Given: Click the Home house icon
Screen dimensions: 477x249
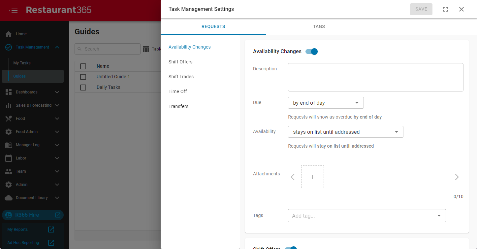Looking at the screenshot, I should pos(9,34).
